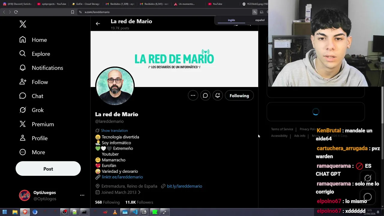The image size is (384, 216).
Task: Click Brave browser taskbar icon
Action: [x=25, y=212]
